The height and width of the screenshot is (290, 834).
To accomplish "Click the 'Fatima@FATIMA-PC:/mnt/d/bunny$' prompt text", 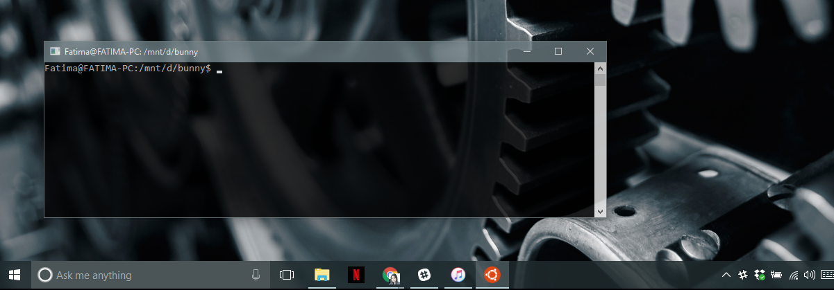I will click(128, 69).
